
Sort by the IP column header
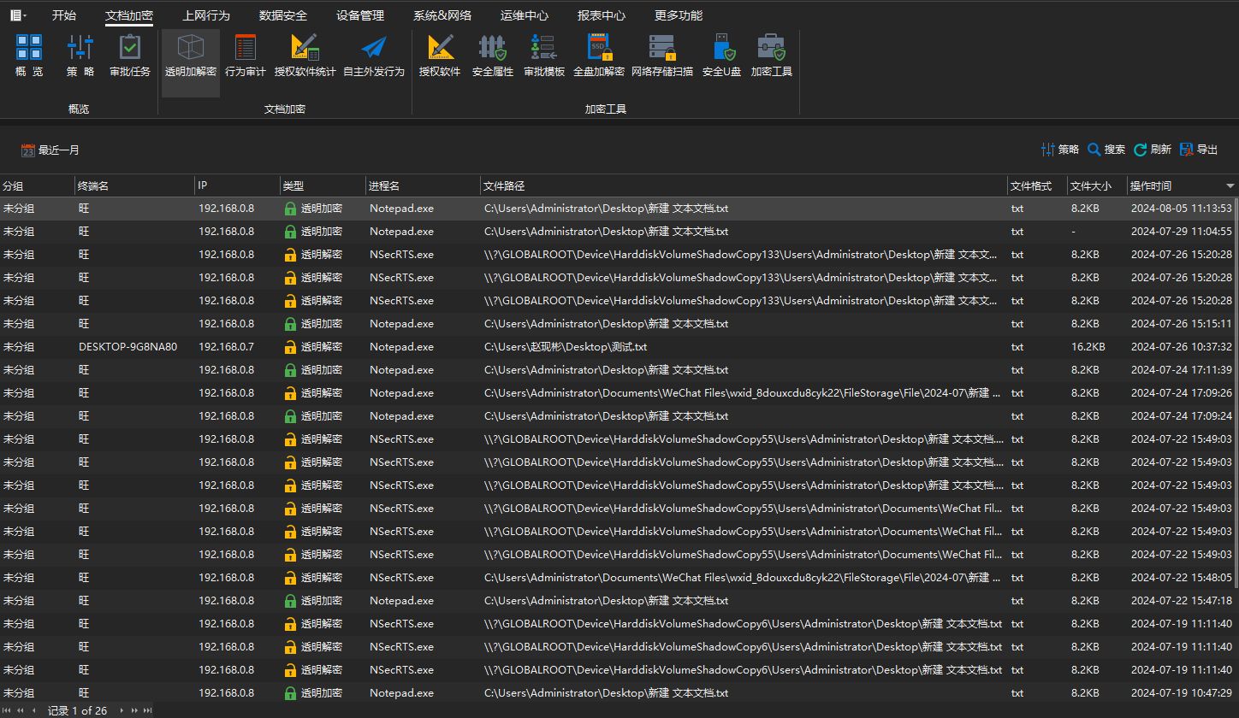point(238,185)
